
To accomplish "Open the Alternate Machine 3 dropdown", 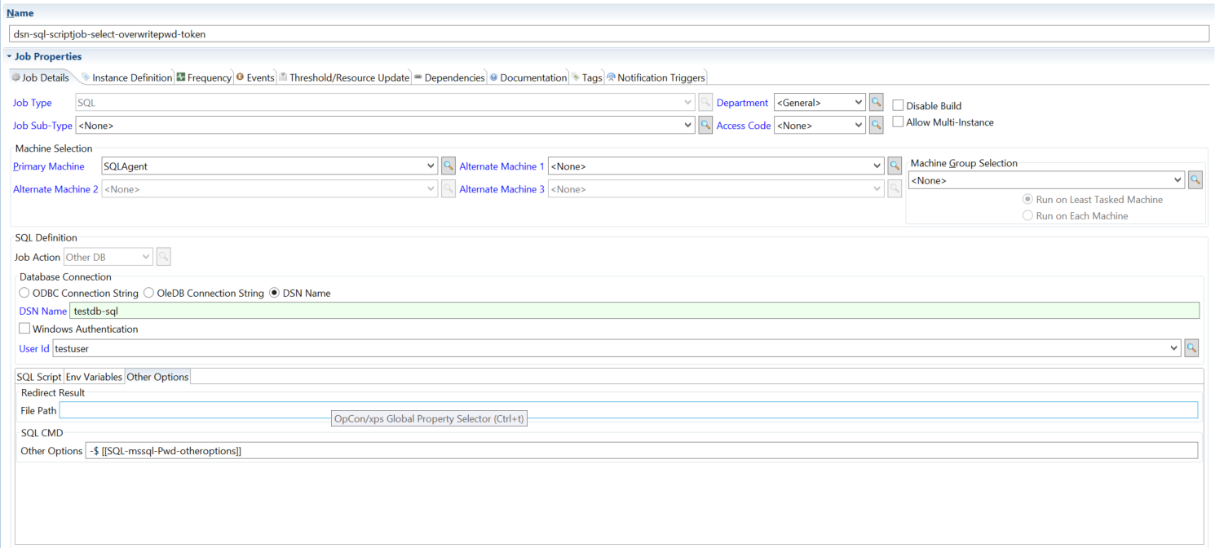I will coord(877,189).
